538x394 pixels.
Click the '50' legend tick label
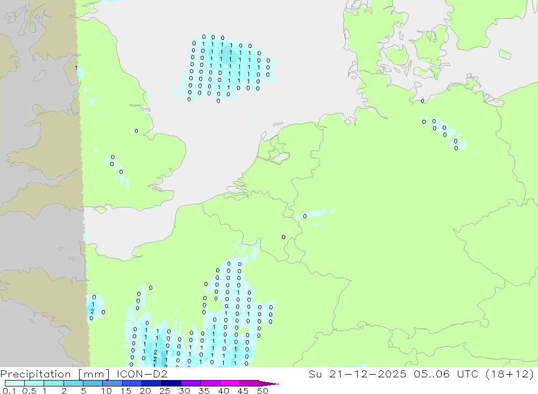point(263,391)
